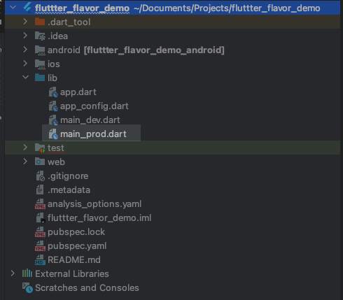Collapse the fluttter_flavor_demo project root

click(13, 7)
